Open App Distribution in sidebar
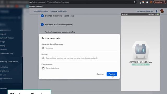167x94 pixels. pos(6,79)
